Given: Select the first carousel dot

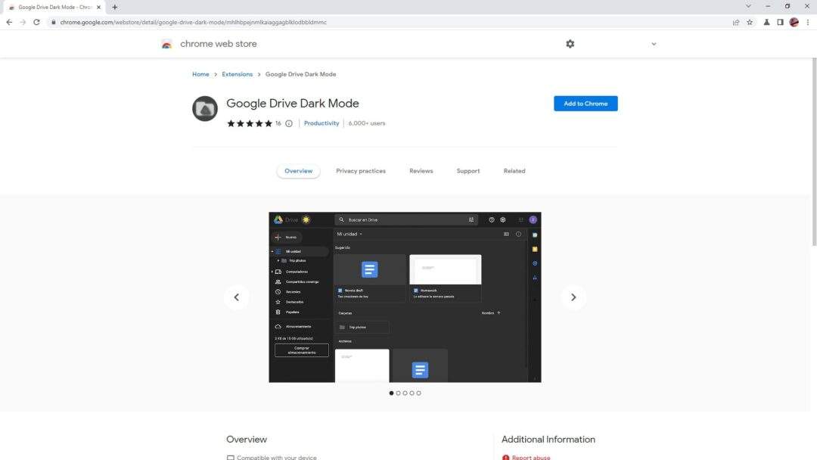Looking at the screenshot, I should (391, 393).
